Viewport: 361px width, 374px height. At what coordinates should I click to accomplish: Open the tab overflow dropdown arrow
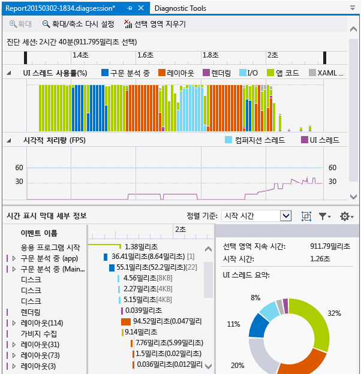[353, 8]
